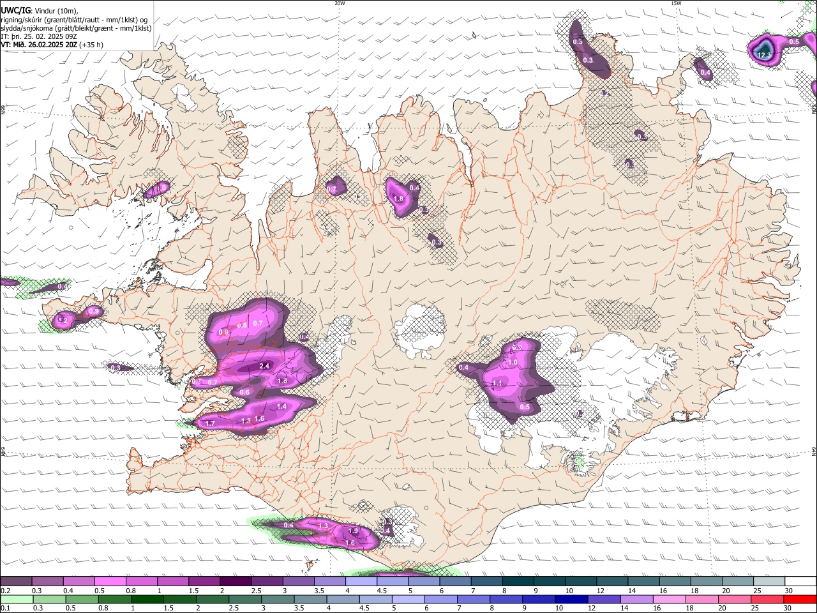The image size is (817, 613).
Task: Pick dark teal swatch between 8 and 9, top row
Action: (518, 582)
